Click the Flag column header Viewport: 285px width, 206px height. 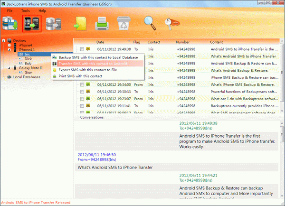136,42
